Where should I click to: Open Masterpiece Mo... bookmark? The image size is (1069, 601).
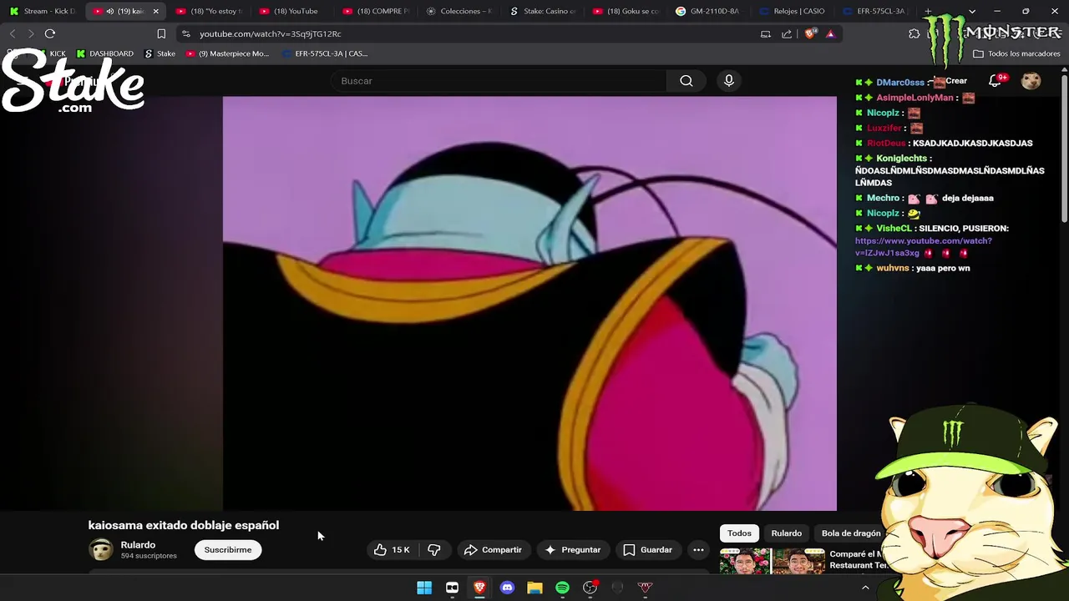227,53
